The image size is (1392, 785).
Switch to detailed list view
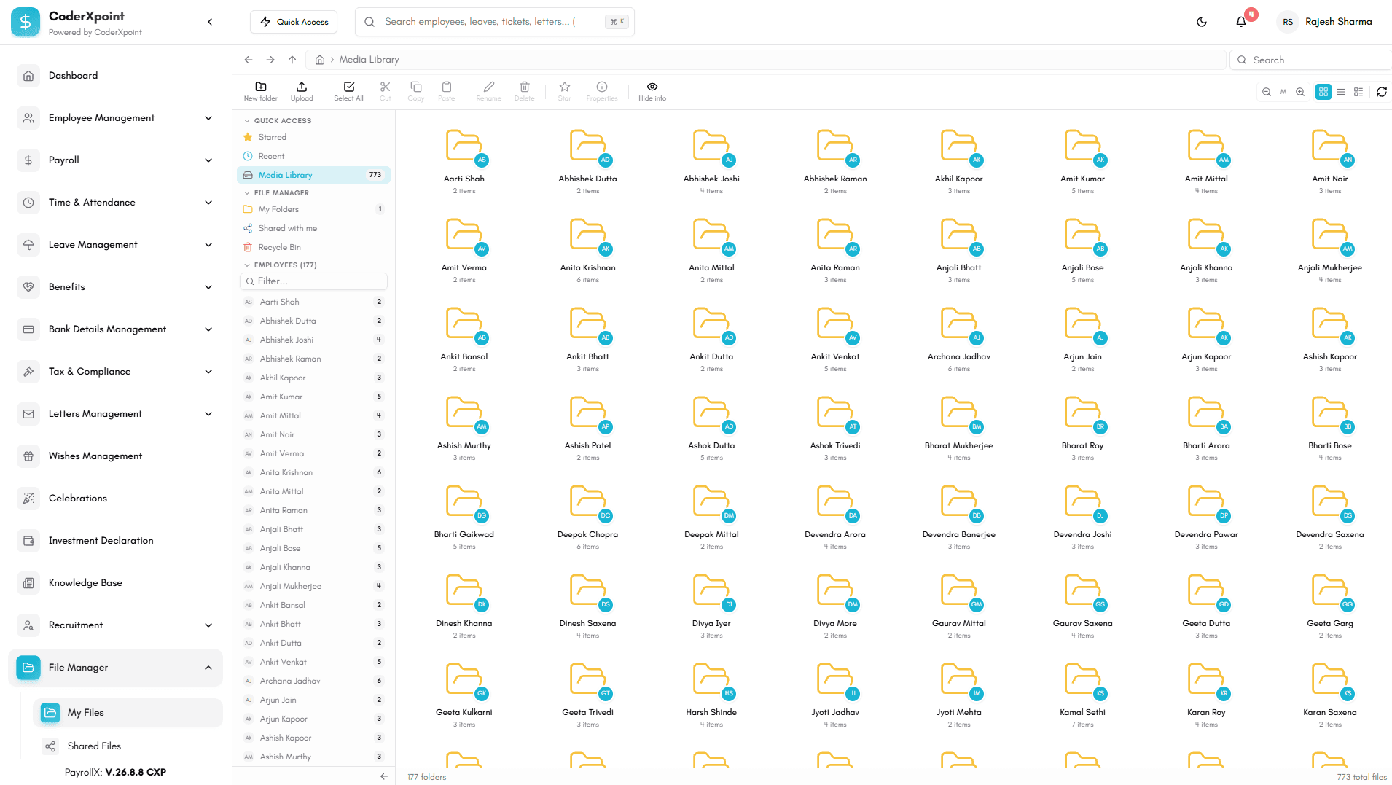click(1358, 92)
